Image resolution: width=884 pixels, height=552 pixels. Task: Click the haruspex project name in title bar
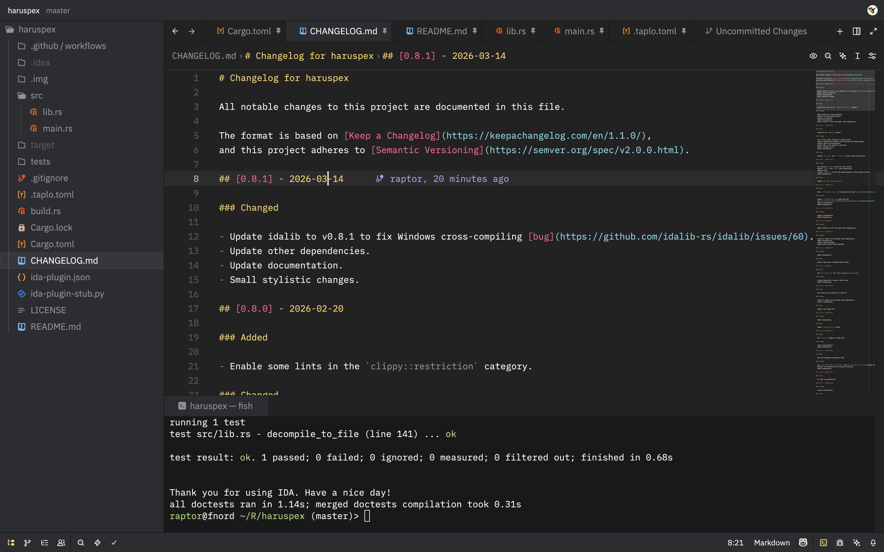(x=23, y=11)
